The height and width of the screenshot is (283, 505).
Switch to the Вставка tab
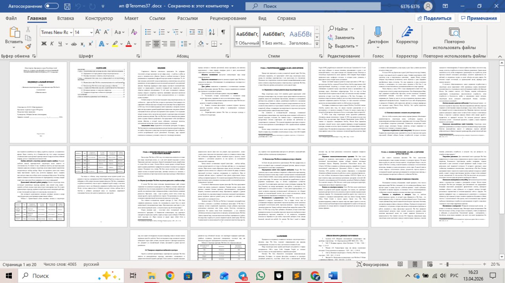point(65,18)
